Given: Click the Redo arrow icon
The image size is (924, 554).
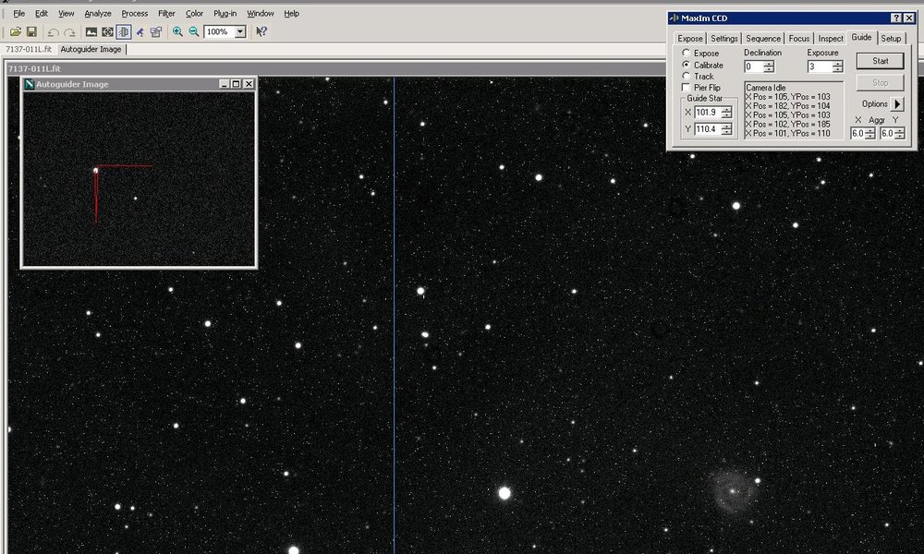Looking at the screenshot, I should point(69,31).
